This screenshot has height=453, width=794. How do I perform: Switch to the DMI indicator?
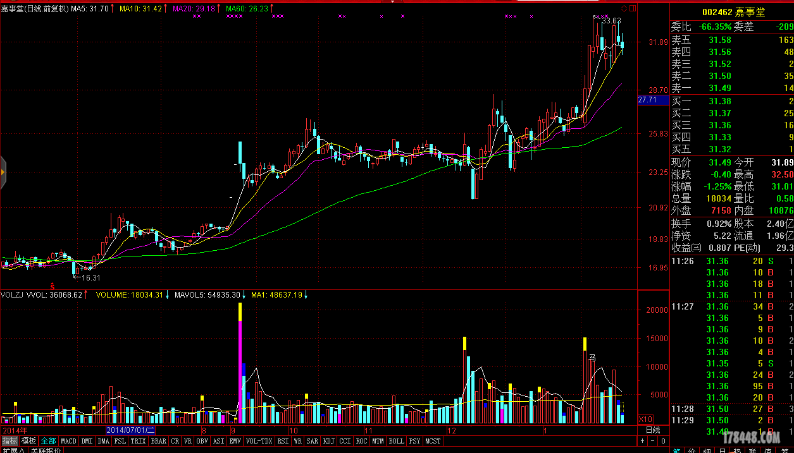click(x=87, y=441)
